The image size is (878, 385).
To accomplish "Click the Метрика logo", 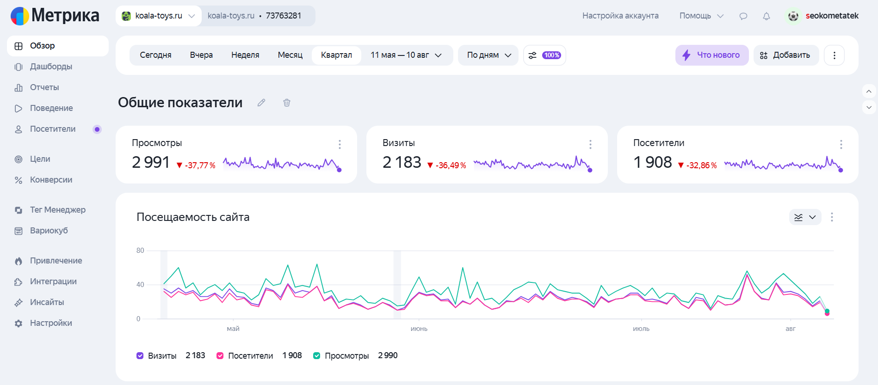I will tap(55, 16).
